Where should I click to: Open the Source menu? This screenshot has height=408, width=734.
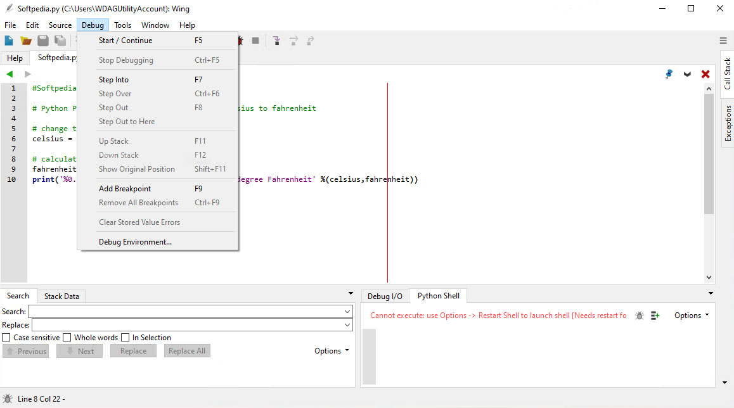pos(60,25)
